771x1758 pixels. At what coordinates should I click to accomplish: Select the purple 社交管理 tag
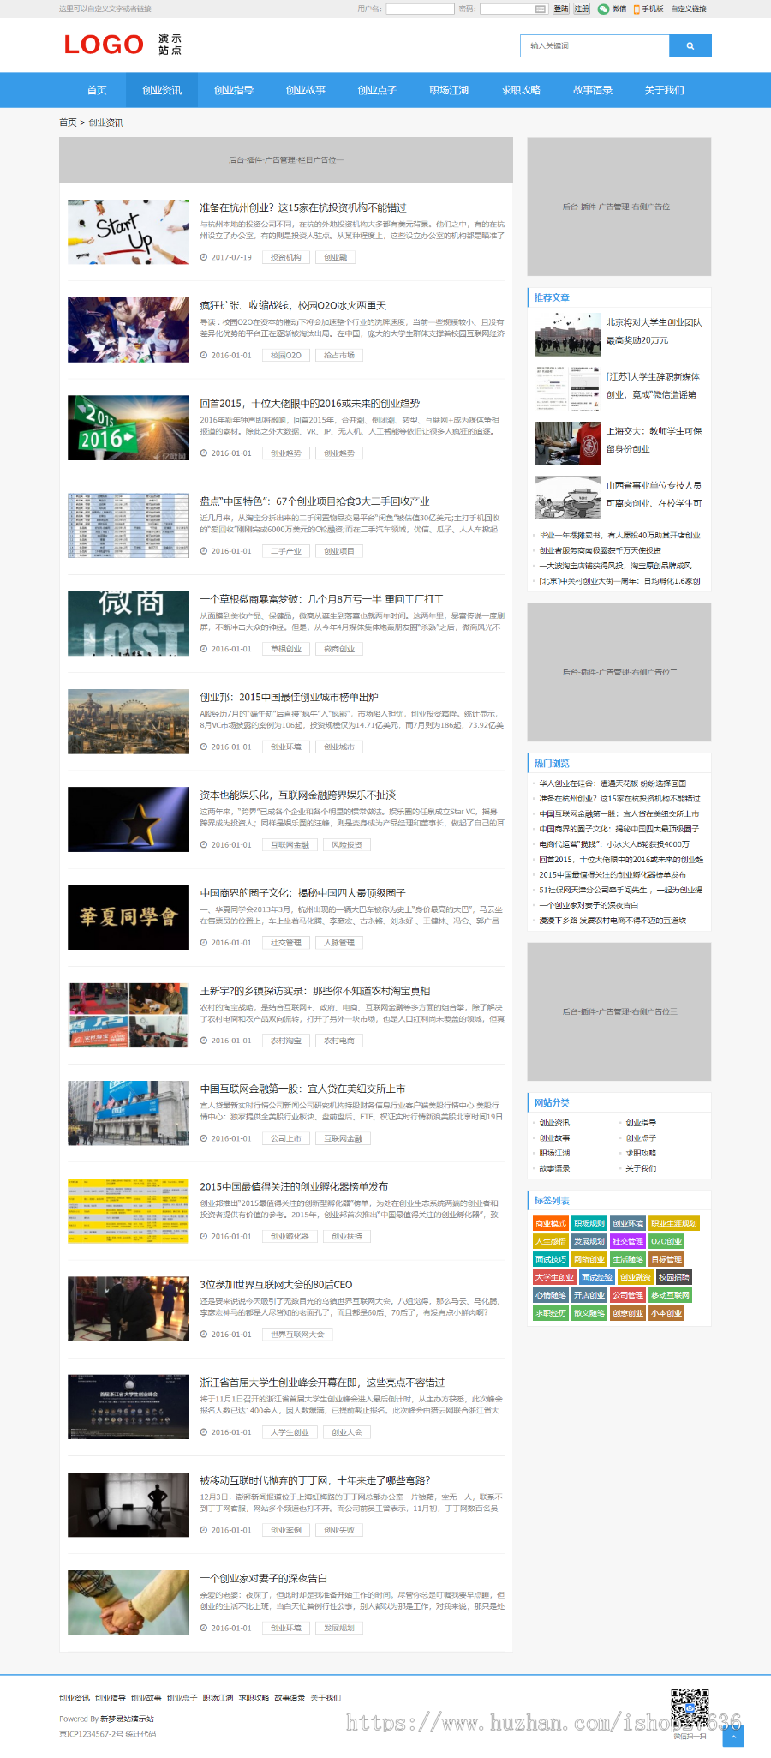pyautogui.click(x=627, y=1241)
